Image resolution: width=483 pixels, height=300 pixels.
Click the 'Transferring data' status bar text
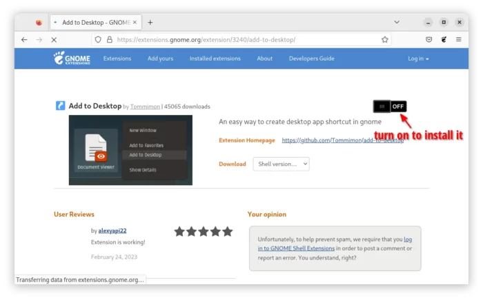80,280
